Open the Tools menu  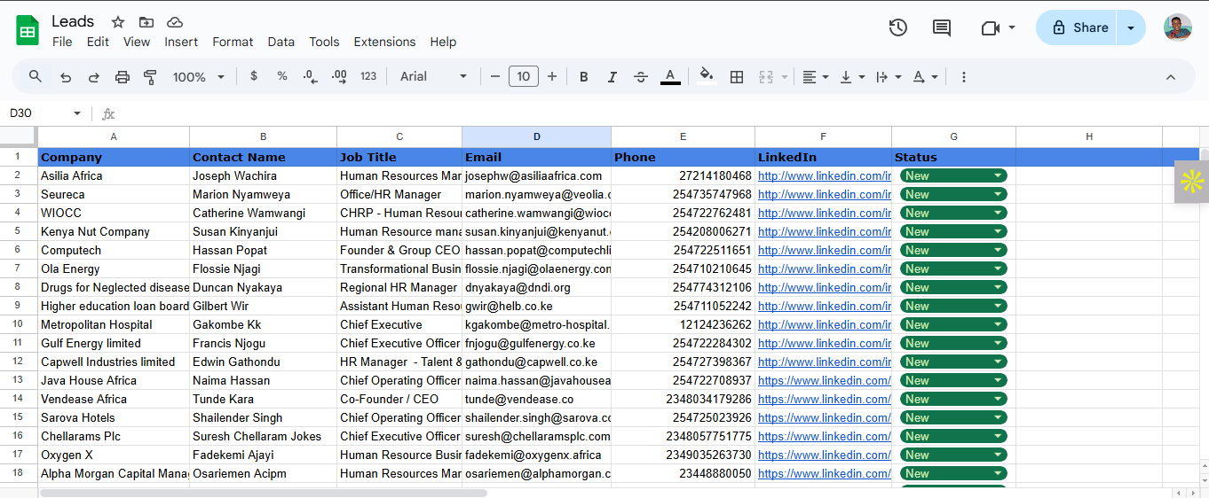[324, 42]
